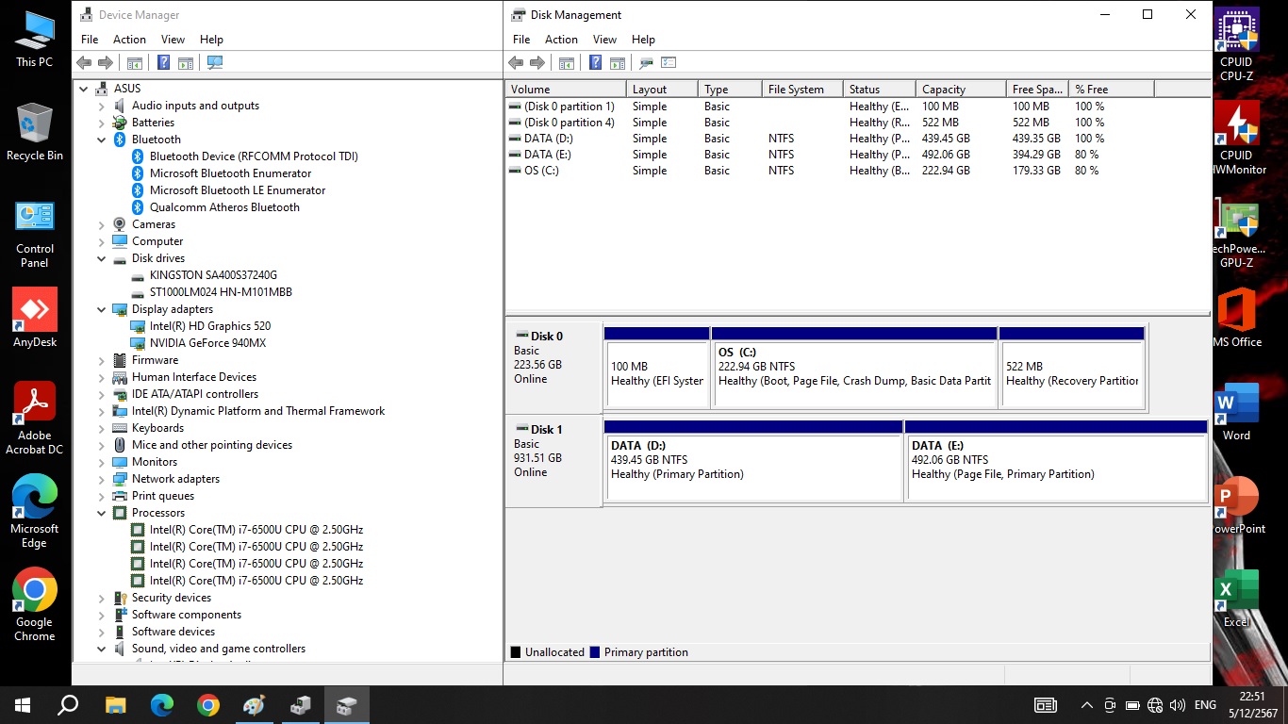Click the Status column header
The image size is (1288, 724).
pyautogui.click(x=880, y=90)
